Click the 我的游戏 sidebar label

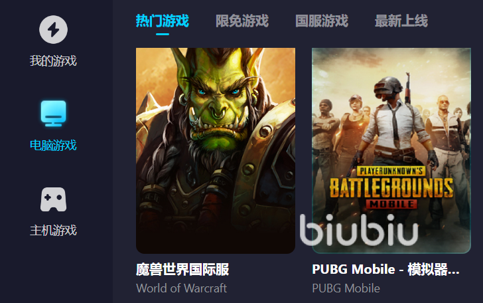coord(53,60)
